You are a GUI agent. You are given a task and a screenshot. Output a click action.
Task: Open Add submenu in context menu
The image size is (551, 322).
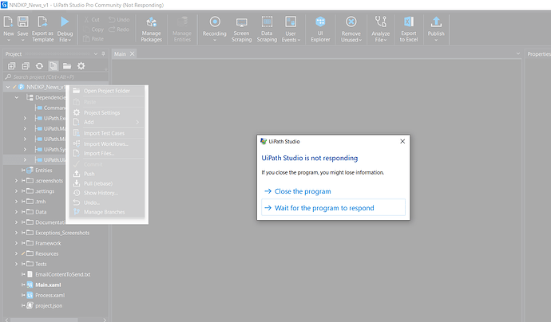point(107,122)
